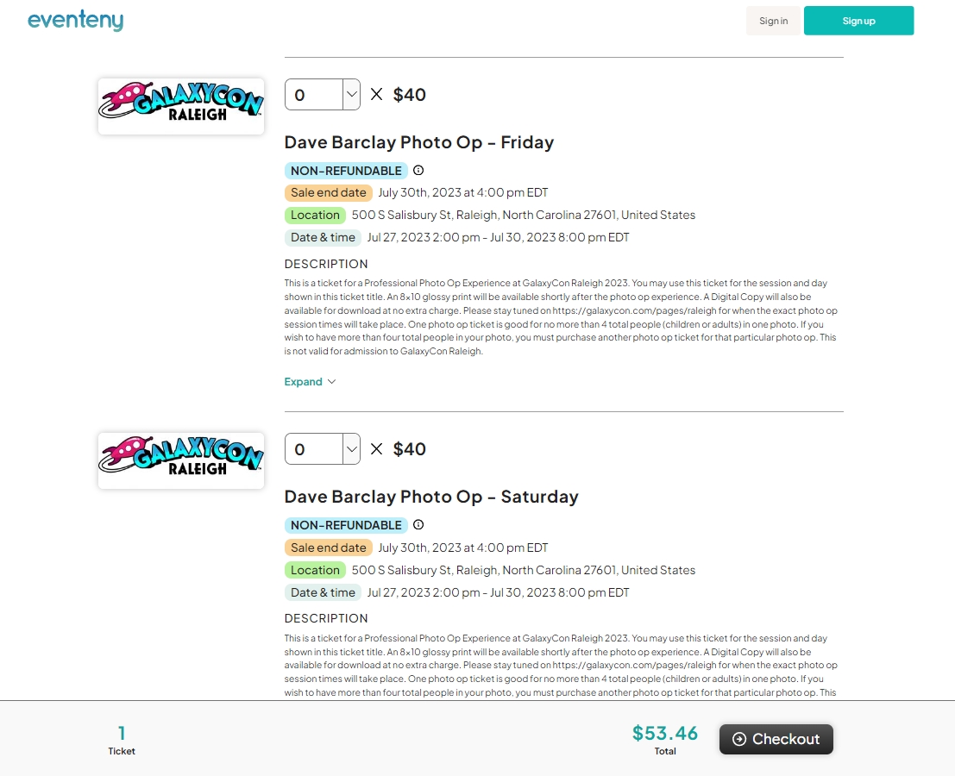Click the Eventeny logo
Screen dimensions: 955x776
click(76, 20)
